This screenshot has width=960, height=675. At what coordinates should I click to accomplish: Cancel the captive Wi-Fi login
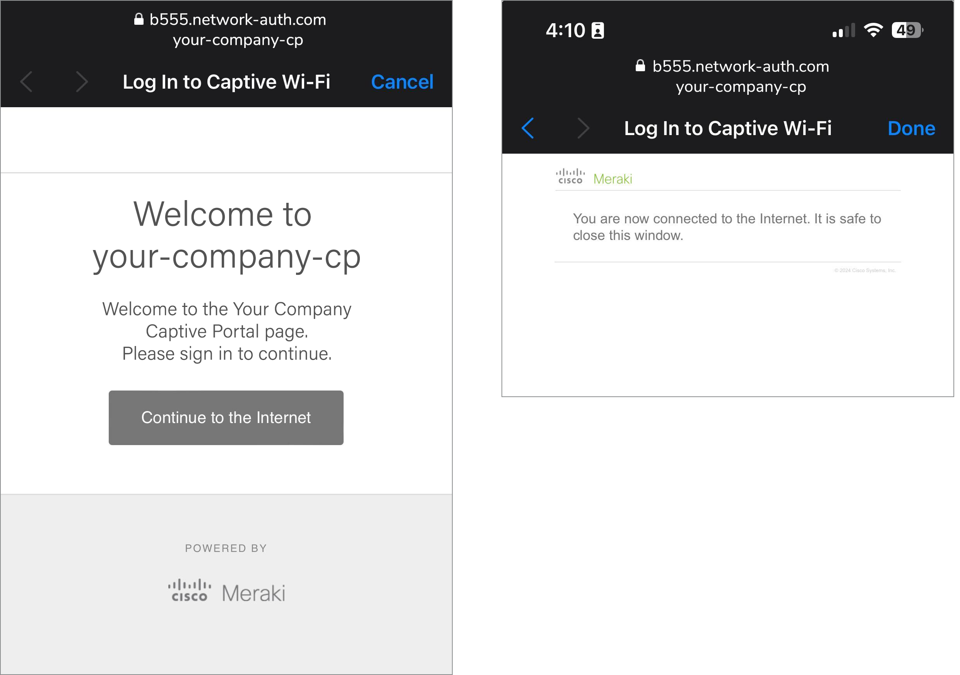(x=402, y=82)
